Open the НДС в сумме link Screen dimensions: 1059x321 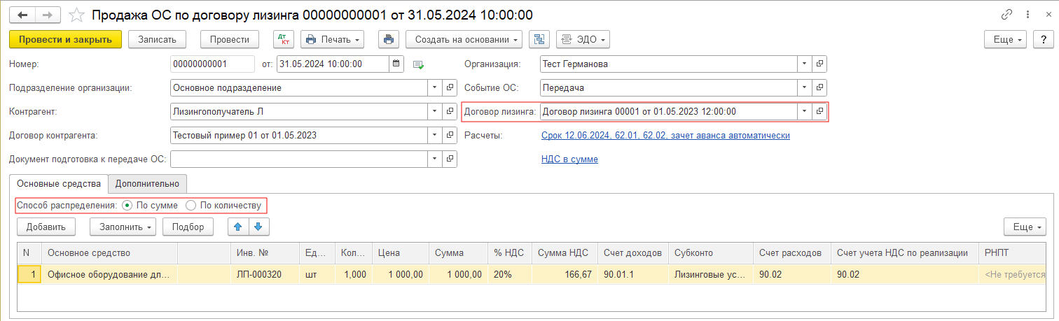tap(569, 159)
